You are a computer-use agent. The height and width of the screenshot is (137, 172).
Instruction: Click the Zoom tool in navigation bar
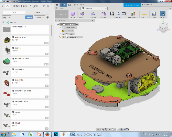(x=109, y=129)
